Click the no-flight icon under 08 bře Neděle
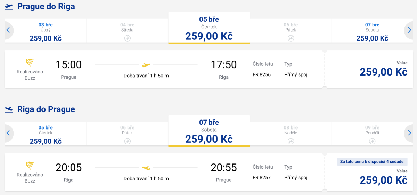Image resolution: width=417 pixels, height=195 pixels. pyautogui.click(x=291, y=141)
